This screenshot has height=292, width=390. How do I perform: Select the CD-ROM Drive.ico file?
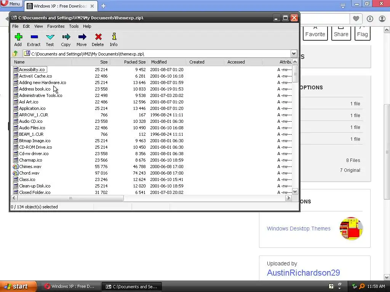tap(35, 147)
